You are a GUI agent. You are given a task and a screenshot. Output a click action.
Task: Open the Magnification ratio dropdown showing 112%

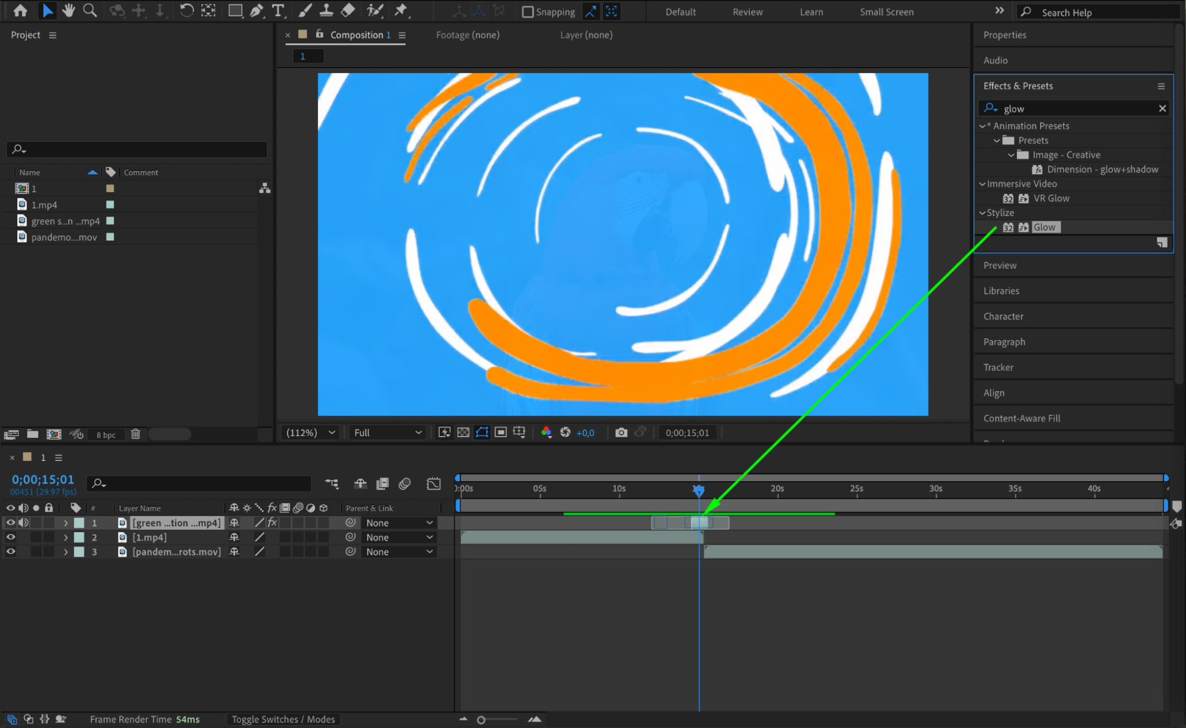(310, 432)
